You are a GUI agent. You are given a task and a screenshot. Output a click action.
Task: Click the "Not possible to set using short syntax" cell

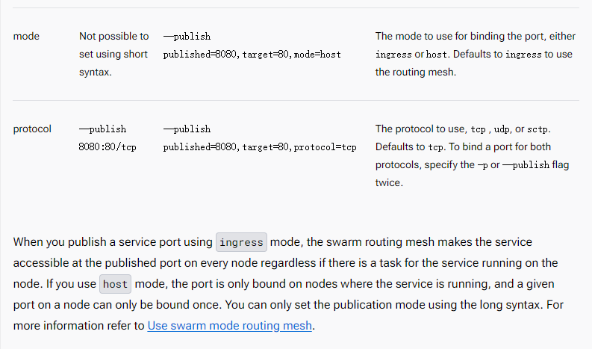click(113, 54)
